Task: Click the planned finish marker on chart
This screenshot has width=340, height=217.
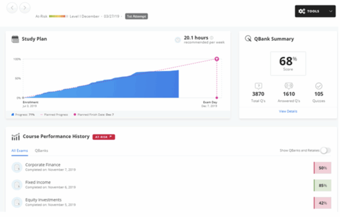Action: point(216,59)
